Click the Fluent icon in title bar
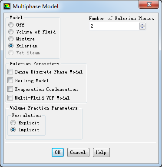The image size is (162, 167). point(7,6)
